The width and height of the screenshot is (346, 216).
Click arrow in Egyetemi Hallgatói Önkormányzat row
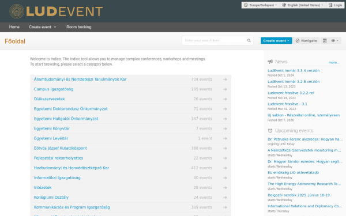[x=225, y=119]
